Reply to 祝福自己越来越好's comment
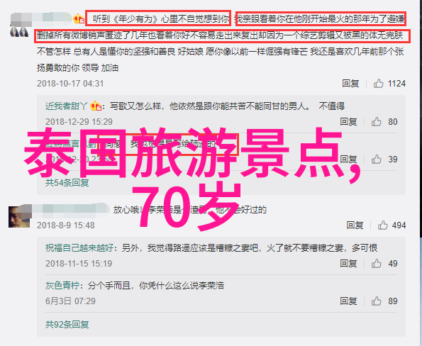The image size is (422, 346). pyautogui.click(x=348, y=264)
